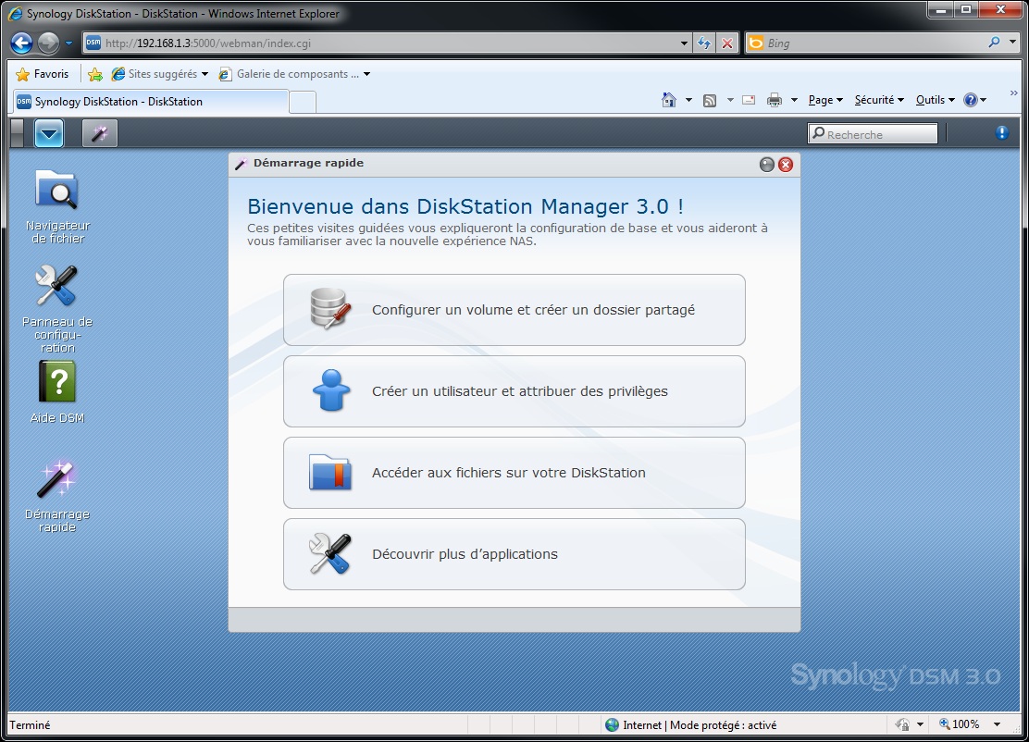The image size is (1029, 742).
Task: Open Sites suggérés favorites link
Action: [159, 74]
